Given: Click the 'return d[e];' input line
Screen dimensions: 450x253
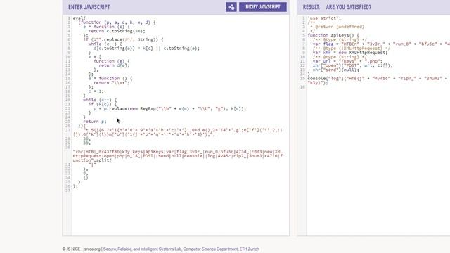Looking at the screenshot, I should coord(114,65).
